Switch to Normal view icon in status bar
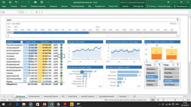Screen dimensions: 191x107 [153, 100]
